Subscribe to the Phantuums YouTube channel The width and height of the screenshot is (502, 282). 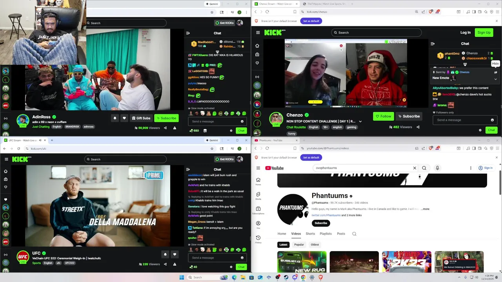[x=321, y=223]
